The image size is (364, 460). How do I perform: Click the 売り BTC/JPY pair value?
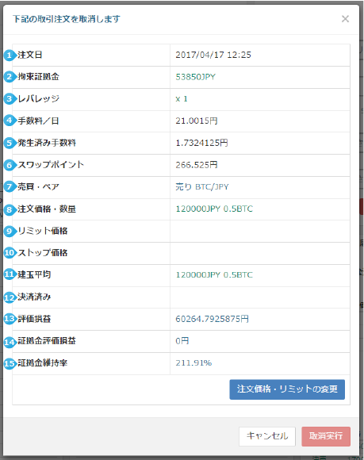pos(202,187)
